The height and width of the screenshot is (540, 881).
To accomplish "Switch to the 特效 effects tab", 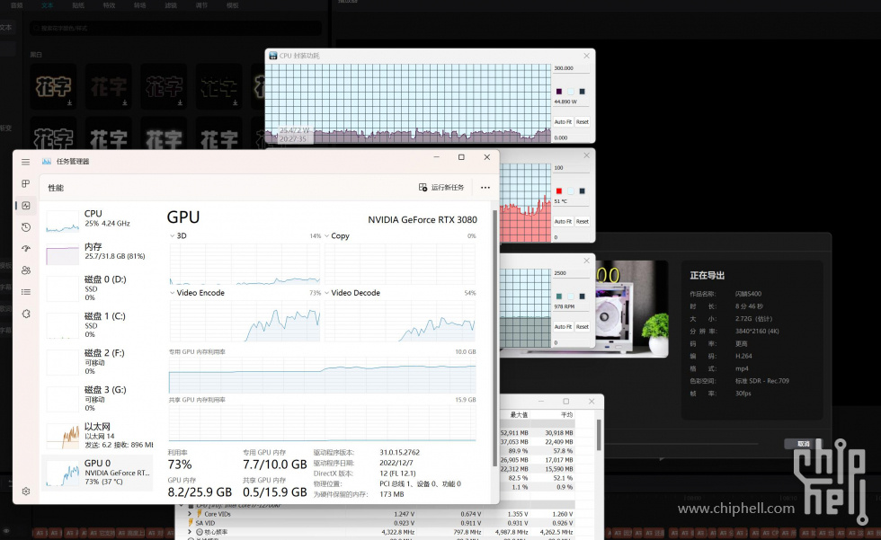I will click(109, 5).
